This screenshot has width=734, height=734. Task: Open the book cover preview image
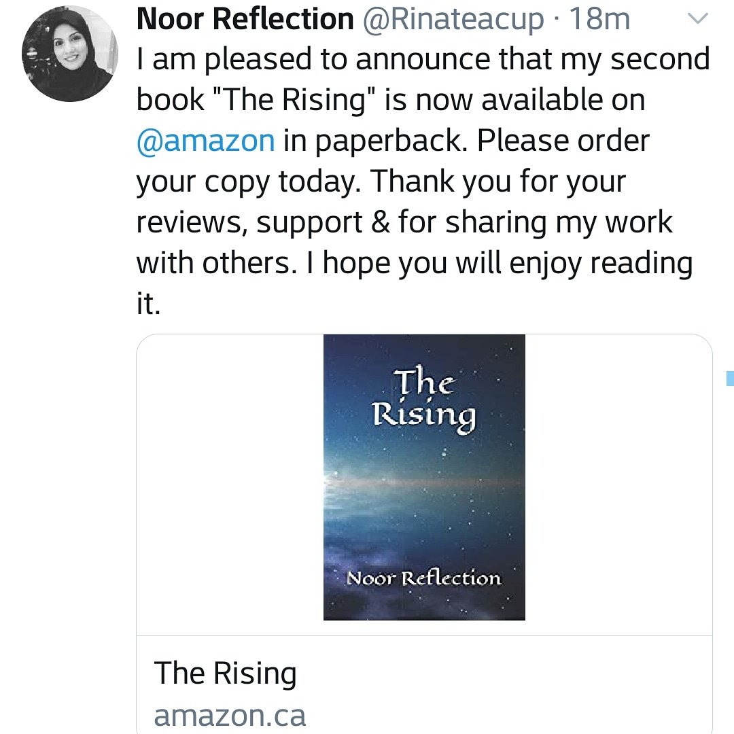pyautogui.click(x=424, y=477)
